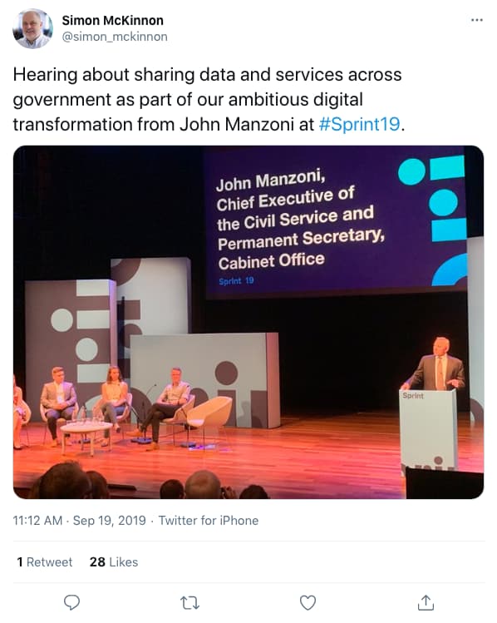Click the reply speech bubble icon
The width and height of the screenshot is (497, 623).
[x=71, y=603]
